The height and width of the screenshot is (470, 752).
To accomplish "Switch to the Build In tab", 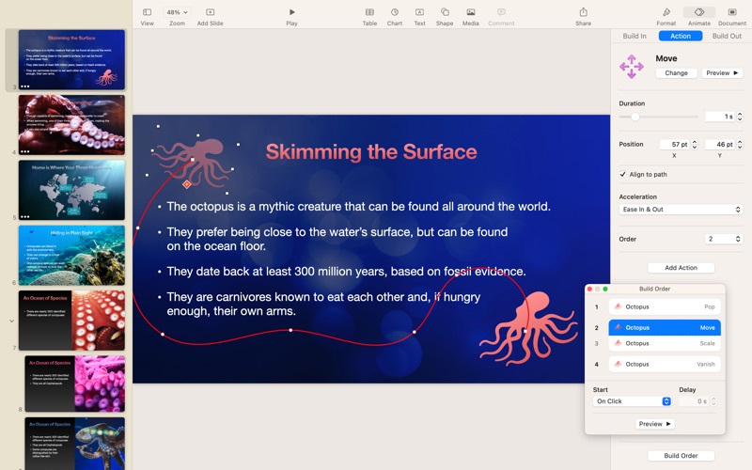I will [634, 36].
